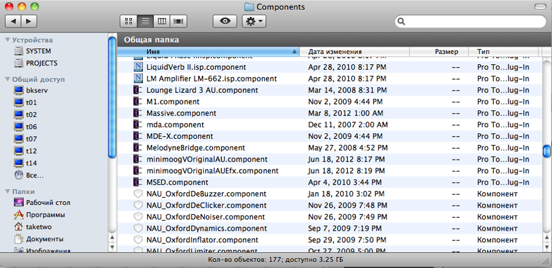552x268 pixels.
Task: Select LM Amplifier LM-662.isp.component icon
Action: (138, 79)
